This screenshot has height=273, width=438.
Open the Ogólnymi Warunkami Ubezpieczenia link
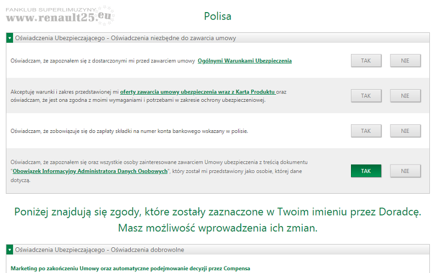[x=244, y=61]
